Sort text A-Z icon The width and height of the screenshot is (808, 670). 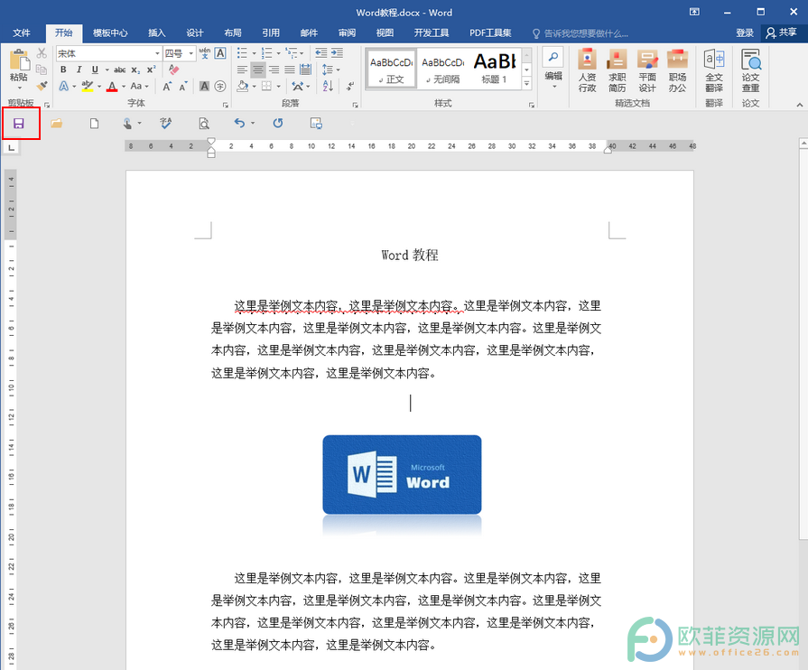click(328, 86)
